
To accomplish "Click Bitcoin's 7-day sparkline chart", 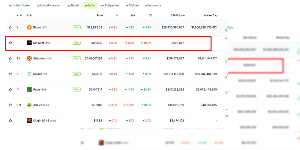I will (x=226, y=29).
